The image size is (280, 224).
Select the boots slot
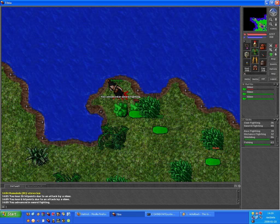point(255,68)
